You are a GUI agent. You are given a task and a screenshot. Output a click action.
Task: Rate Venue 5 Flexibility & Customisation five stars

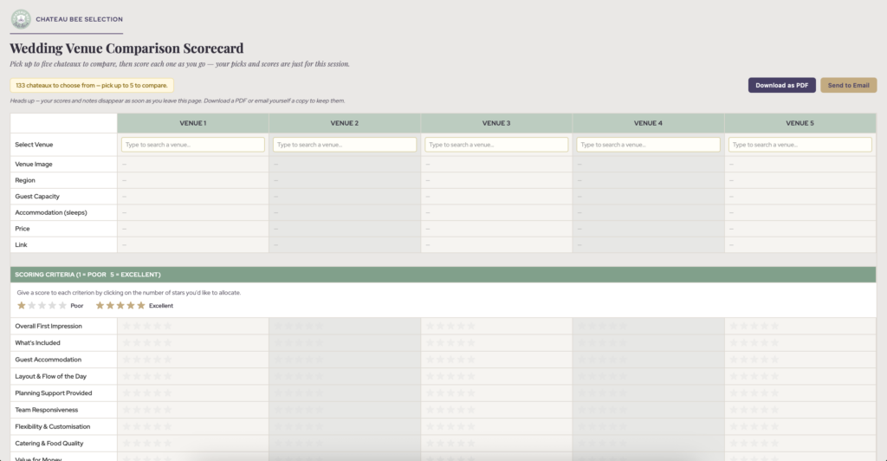(774, 426)
